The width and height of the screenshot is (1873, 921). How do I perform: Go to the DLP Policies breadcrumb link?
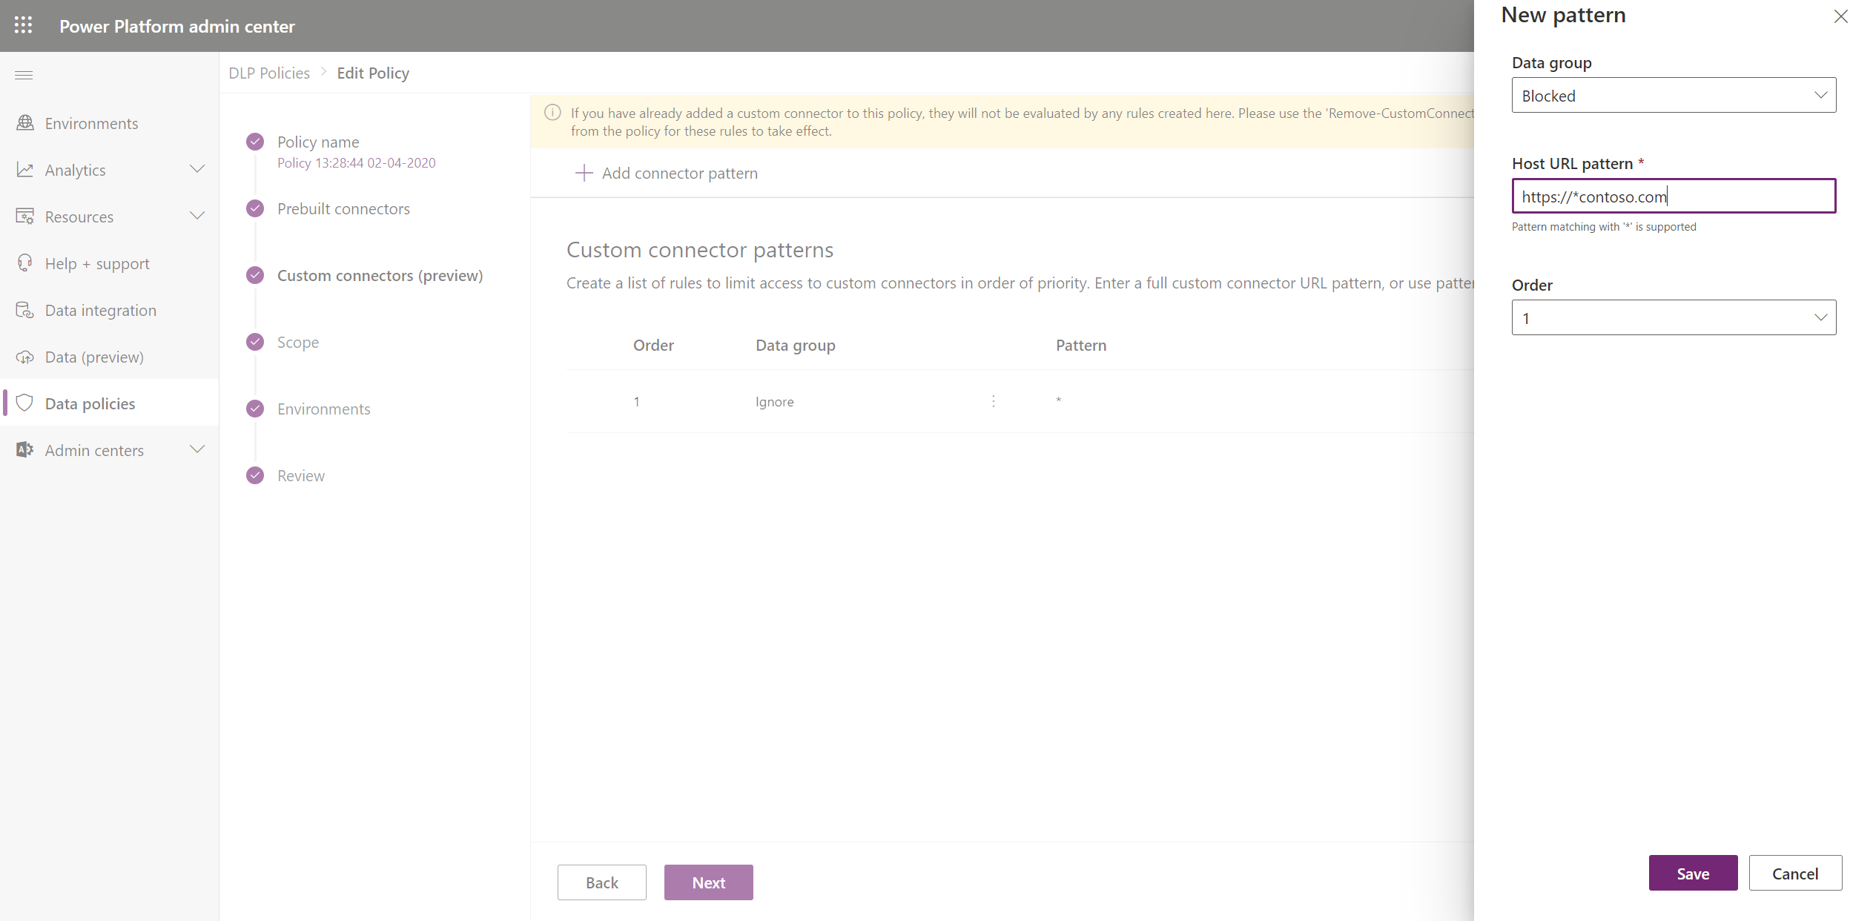(269, 73)
